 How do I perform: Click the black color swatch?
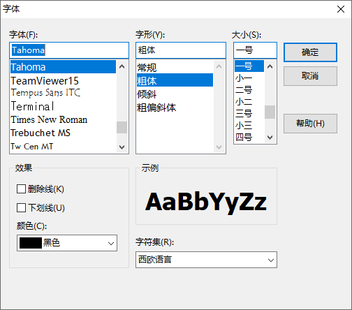point(31,243)
